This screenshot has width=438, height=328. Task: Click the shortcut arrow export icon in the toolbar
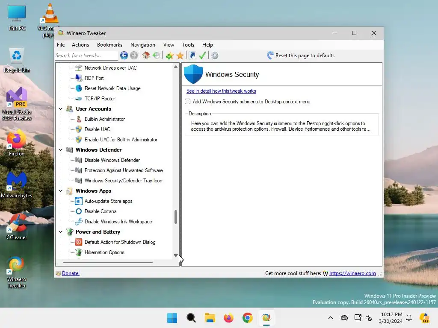(192, 56)
